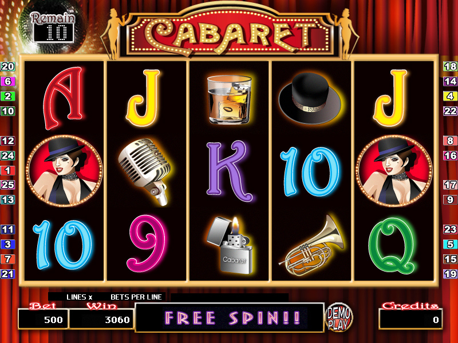Select the purple letter K symbol
This screenshot has width=458, height=343.
pyautogui.click(x=228, y=171)
